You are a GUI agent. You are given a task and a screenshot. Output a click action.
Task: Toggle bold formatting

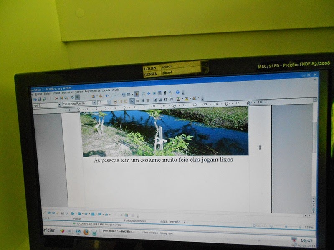(115, 102)
